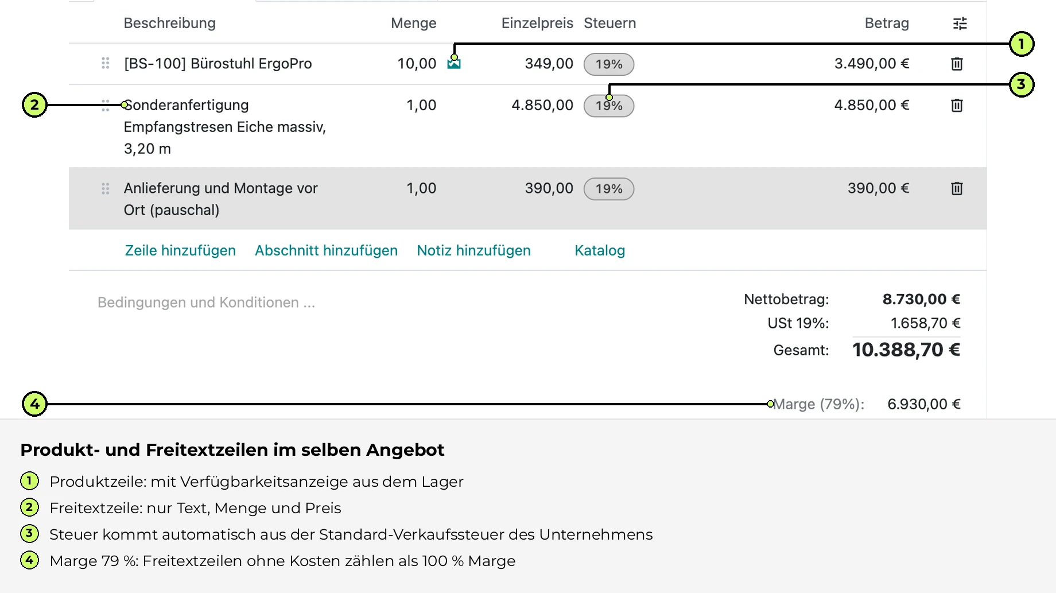Image resolution: width=1056 pixels, height=593 pixels.
Task: Click unit price 349,00
Action: [549, 64]
